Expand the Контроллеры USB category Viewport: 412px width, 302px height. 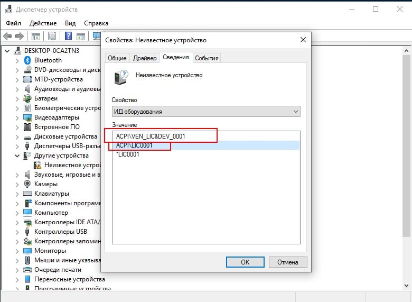[x=17, y=232]
